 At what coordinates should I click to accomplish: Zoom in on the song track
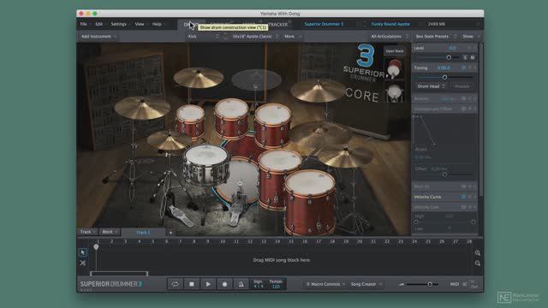click(x=478, y=253)
